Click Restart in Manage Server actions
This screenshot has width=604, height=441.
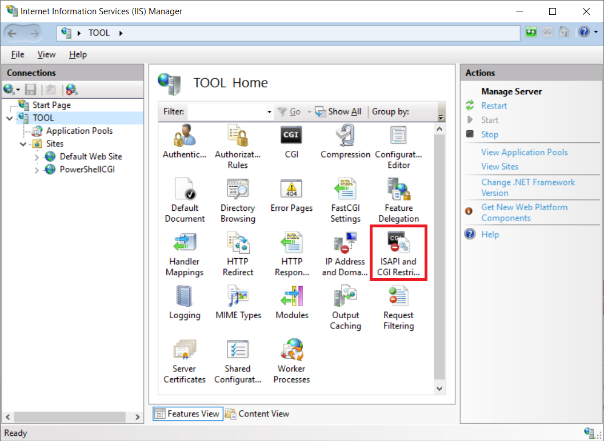pos(494,106)
